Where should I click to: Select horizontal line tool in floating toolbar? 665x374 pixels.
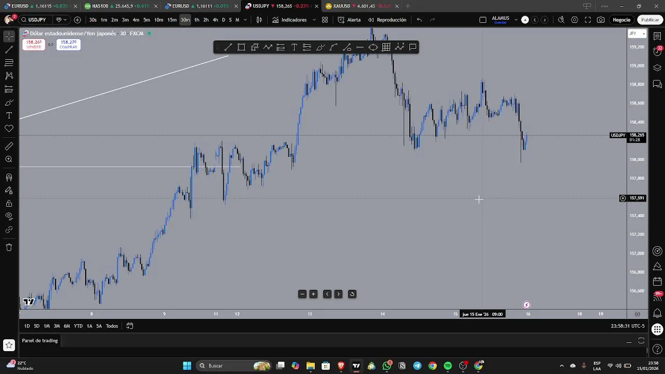[x=360, y=47]
